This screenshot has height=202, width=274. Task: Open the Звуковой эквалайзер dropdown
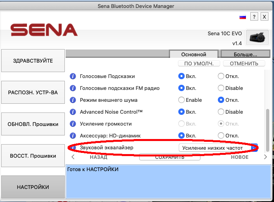218,148
